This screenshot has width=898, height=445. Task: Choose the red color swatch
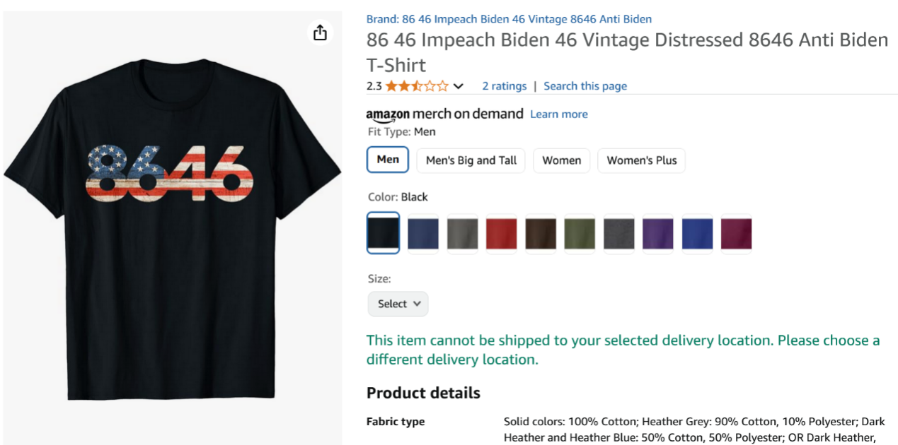click(501, 234)
